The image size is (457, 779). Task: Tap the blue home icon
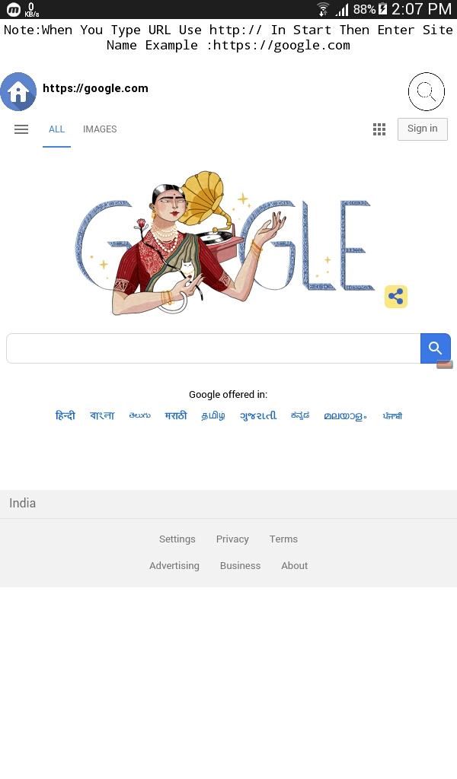(x=18, y=92)
